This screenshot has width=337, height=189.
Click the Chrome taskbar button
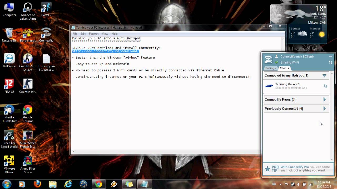[99, 184]
